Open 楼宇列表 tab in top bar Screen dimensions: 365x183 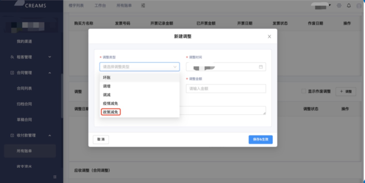[76, 6]
